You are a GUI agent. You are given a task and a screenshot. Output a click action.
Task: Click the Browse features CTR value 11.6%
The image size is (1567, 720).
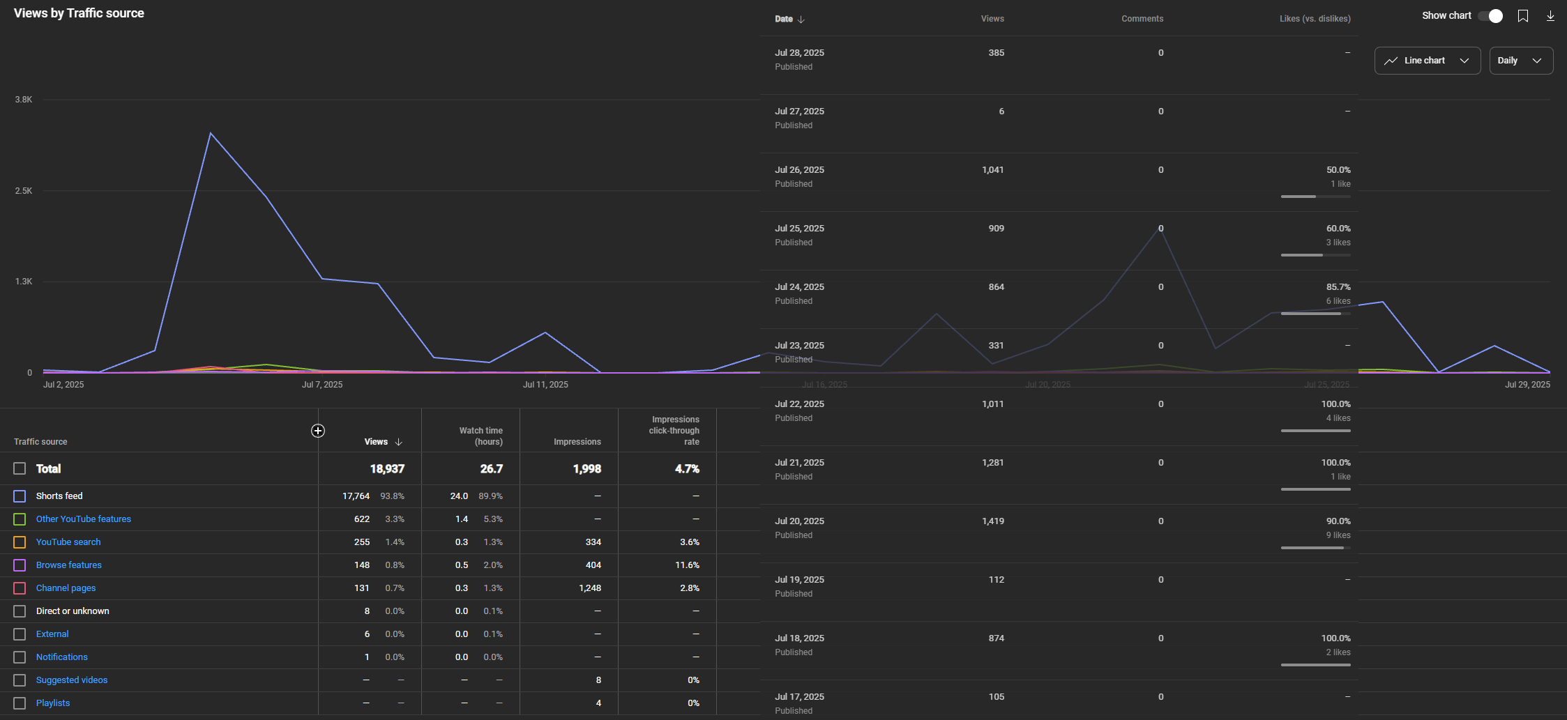coord(688,565)
